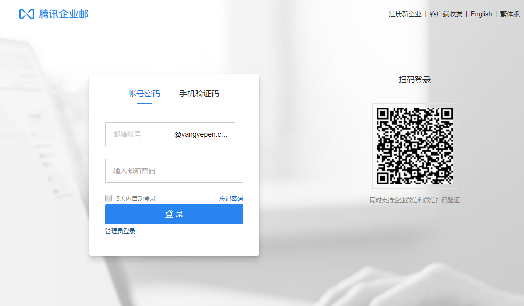Open the 管理员登录 link
Screen dimensions: 524x306
(120, 231)
